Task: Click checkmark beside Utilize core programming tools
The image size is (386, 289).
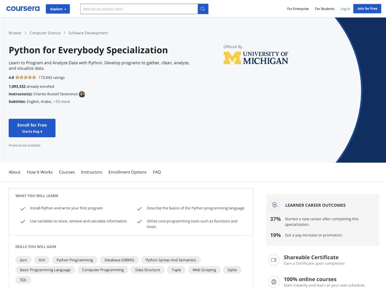Action: [x=139, y=222]
